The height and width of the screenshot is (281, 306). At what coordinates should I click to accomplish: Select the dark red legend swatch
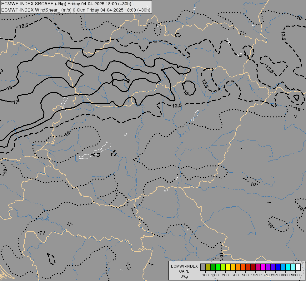(253, 267)
